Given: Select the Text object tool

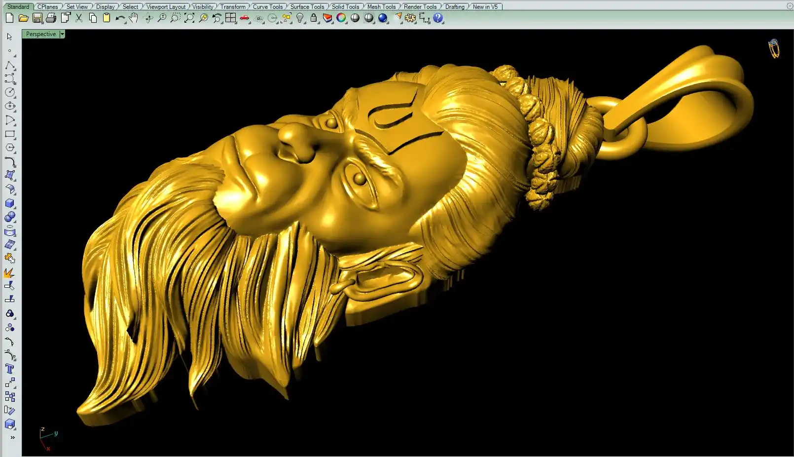Looking at the screenshot, I should (9, 369).
